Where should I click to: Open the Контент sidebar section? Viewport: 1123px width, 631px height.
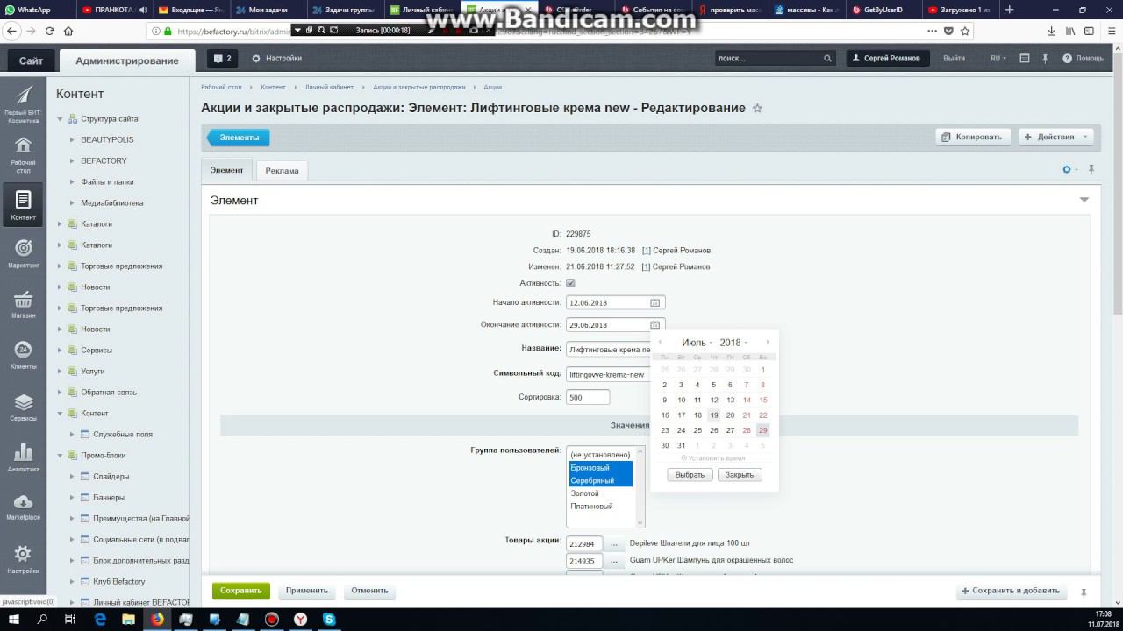(24, 206)
